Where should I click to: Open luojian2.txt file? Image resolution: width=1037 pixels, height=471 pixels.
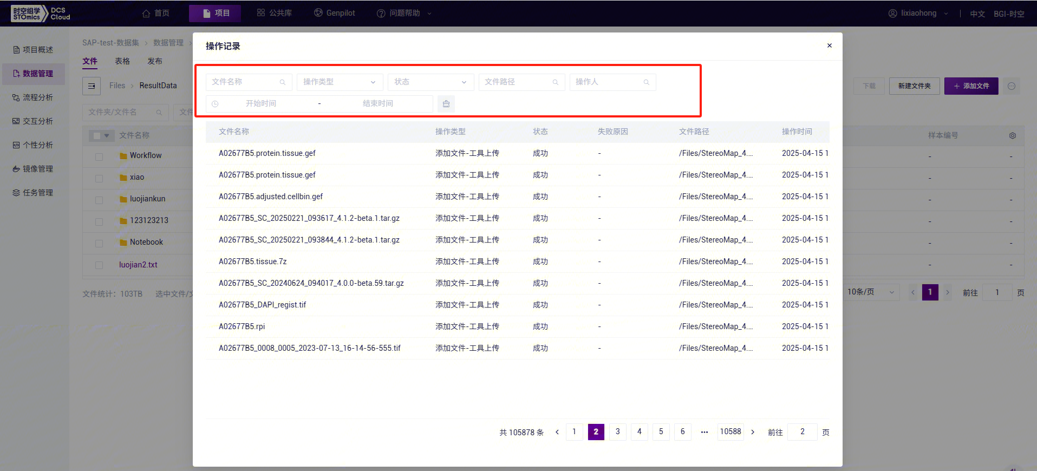pos(138,265)
